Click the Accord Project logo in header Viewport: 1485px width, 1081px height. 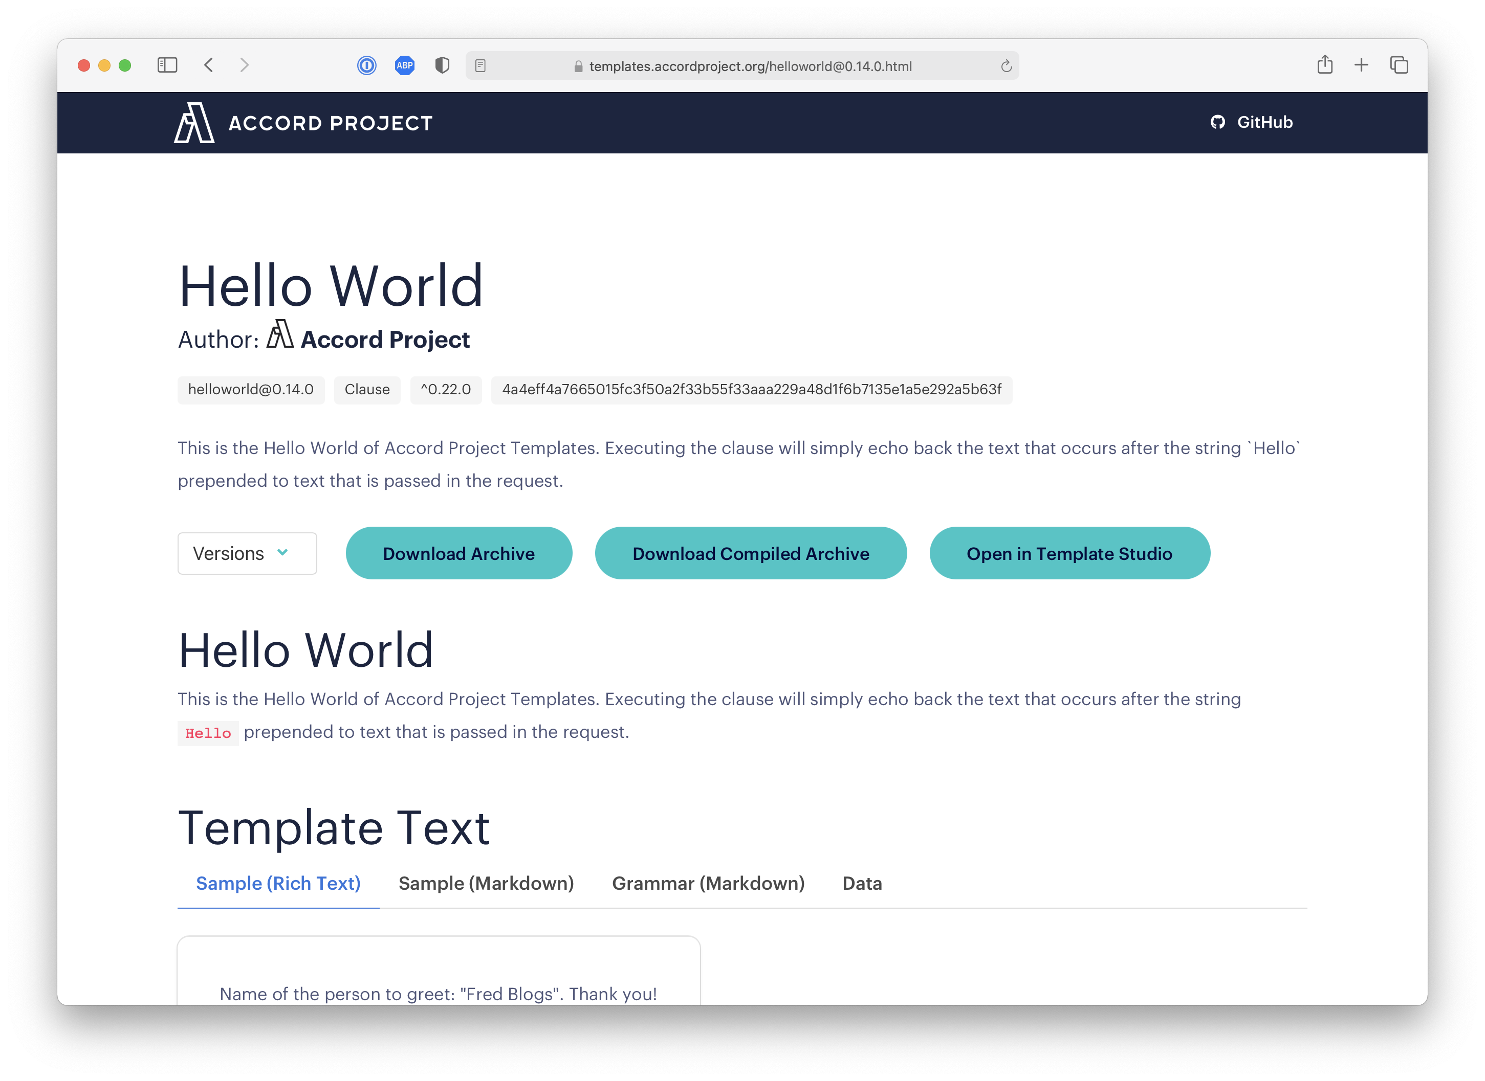(x=194, y=122)
